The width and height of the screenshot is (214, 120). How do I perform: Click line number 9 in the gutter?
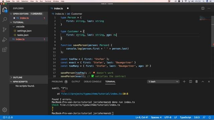click(55, 45)
